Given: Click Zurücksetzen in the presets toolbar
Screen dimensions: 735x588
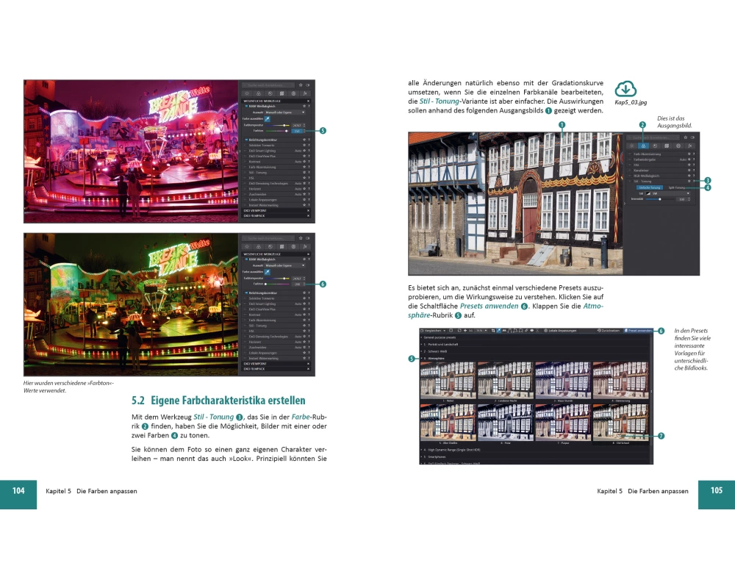Looking at the screenshot, I should (609, 331).
